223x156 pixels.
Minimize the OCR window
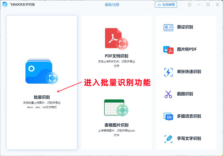199,5
